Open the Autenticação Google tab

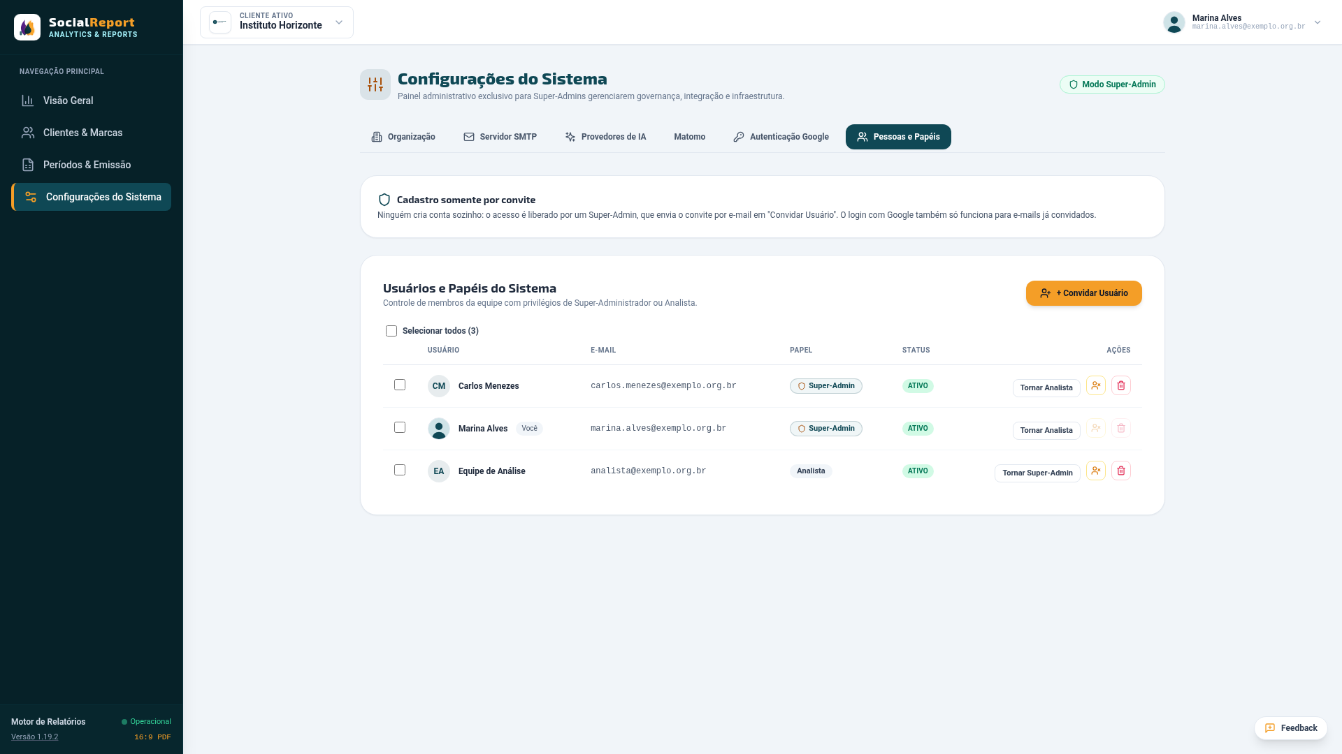click(x=781, y=137)
